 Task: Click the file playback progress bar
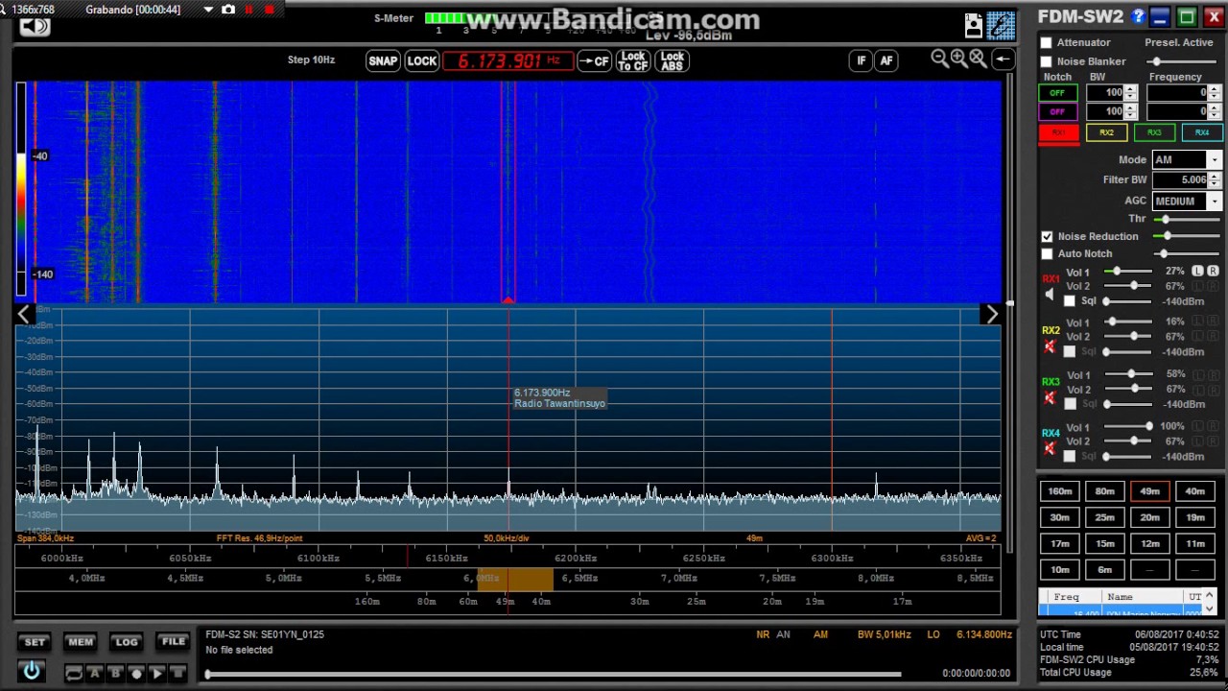pos(554,674)
